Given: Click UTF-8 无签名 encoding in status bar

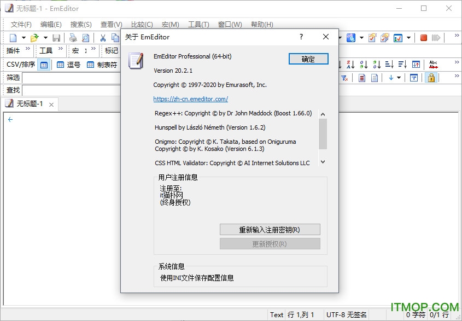Looking at the screenshot, I should [x=347, y=315].
